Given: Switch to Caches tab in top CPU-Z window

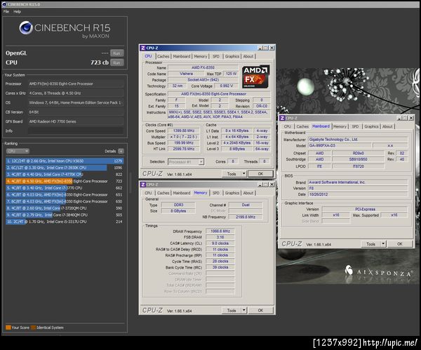Looking at the screenshot, I should point(163,56).
